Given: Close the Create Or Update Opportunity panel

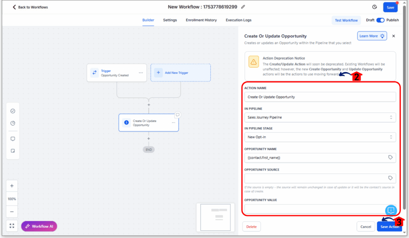Looking at the screenshot, I should tap(393, 36).
